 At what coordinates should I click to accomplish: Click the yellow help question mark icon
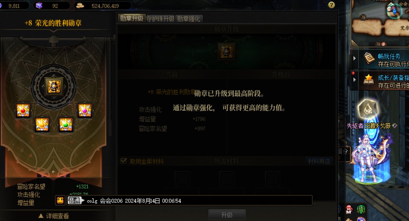coord(331,5)
